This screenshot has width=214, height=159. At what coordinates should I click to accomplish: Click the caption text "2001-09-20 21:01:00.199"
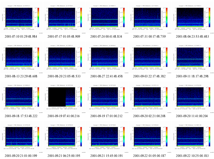pos(21,156)
